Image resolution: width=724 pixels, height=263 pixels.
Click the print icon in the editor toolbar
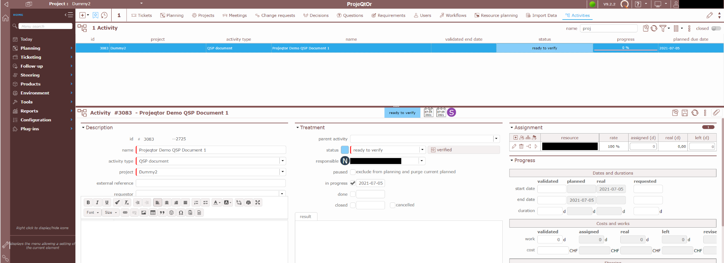(x=248, y=202)
